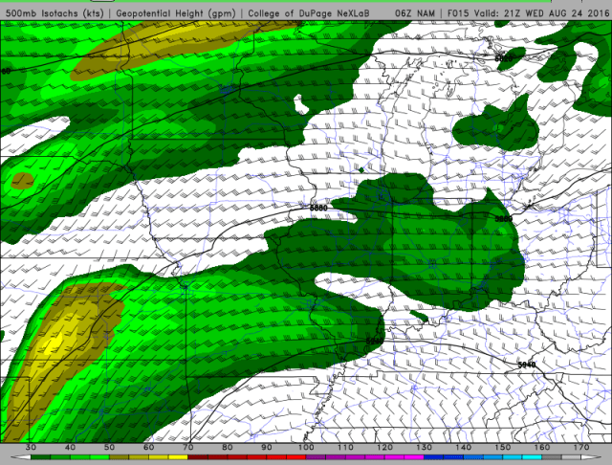Click the 5940 contour label in white area
Screen dimensions: 612x465
pyautogui.click(x=527, y=365)
